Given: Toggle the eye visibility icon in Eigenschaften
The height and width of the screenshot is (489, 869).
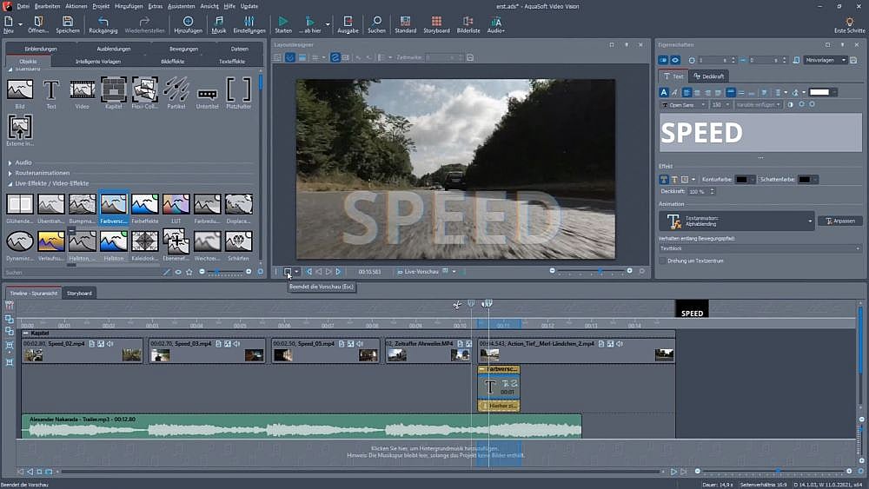Looking at the screenshot, I should [x=675, y=60].
